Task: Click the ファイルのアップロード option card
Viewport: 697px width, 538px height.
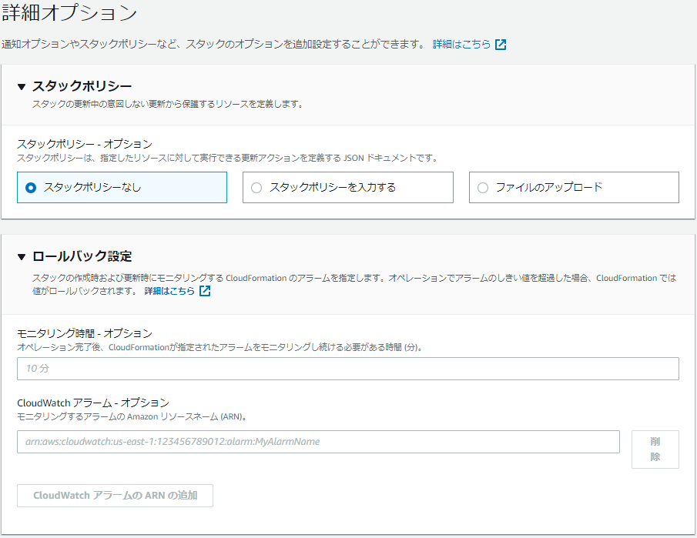Action: [x=573, y=187]
